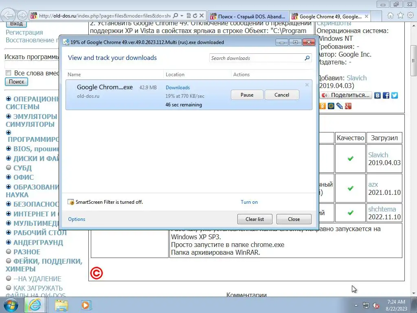Select the Google Chrom....exe file name

tap(105, 87)
